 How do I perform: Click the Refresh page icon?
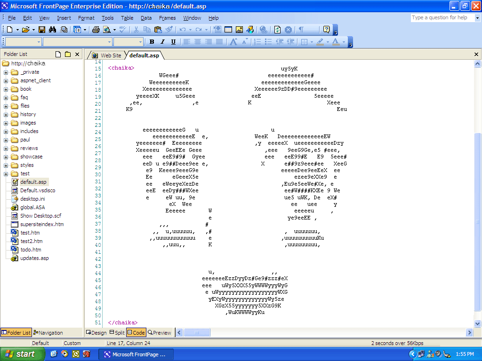click(277, 30)
